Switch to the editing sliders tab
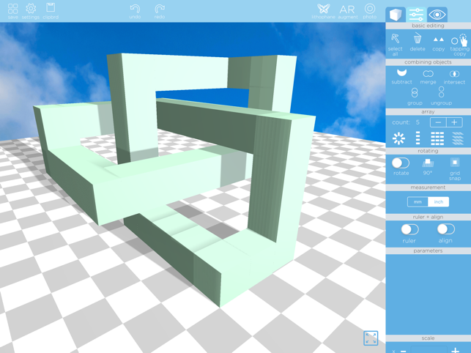This screenshot has height=353, width=471. point(416,15)
